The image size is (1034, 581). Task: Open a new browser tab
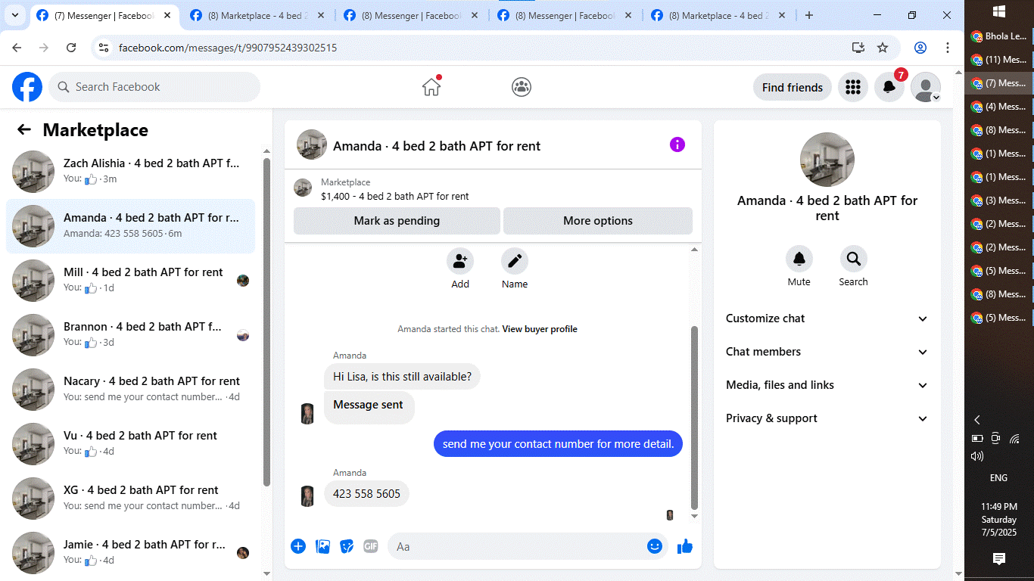coord(809,15)
